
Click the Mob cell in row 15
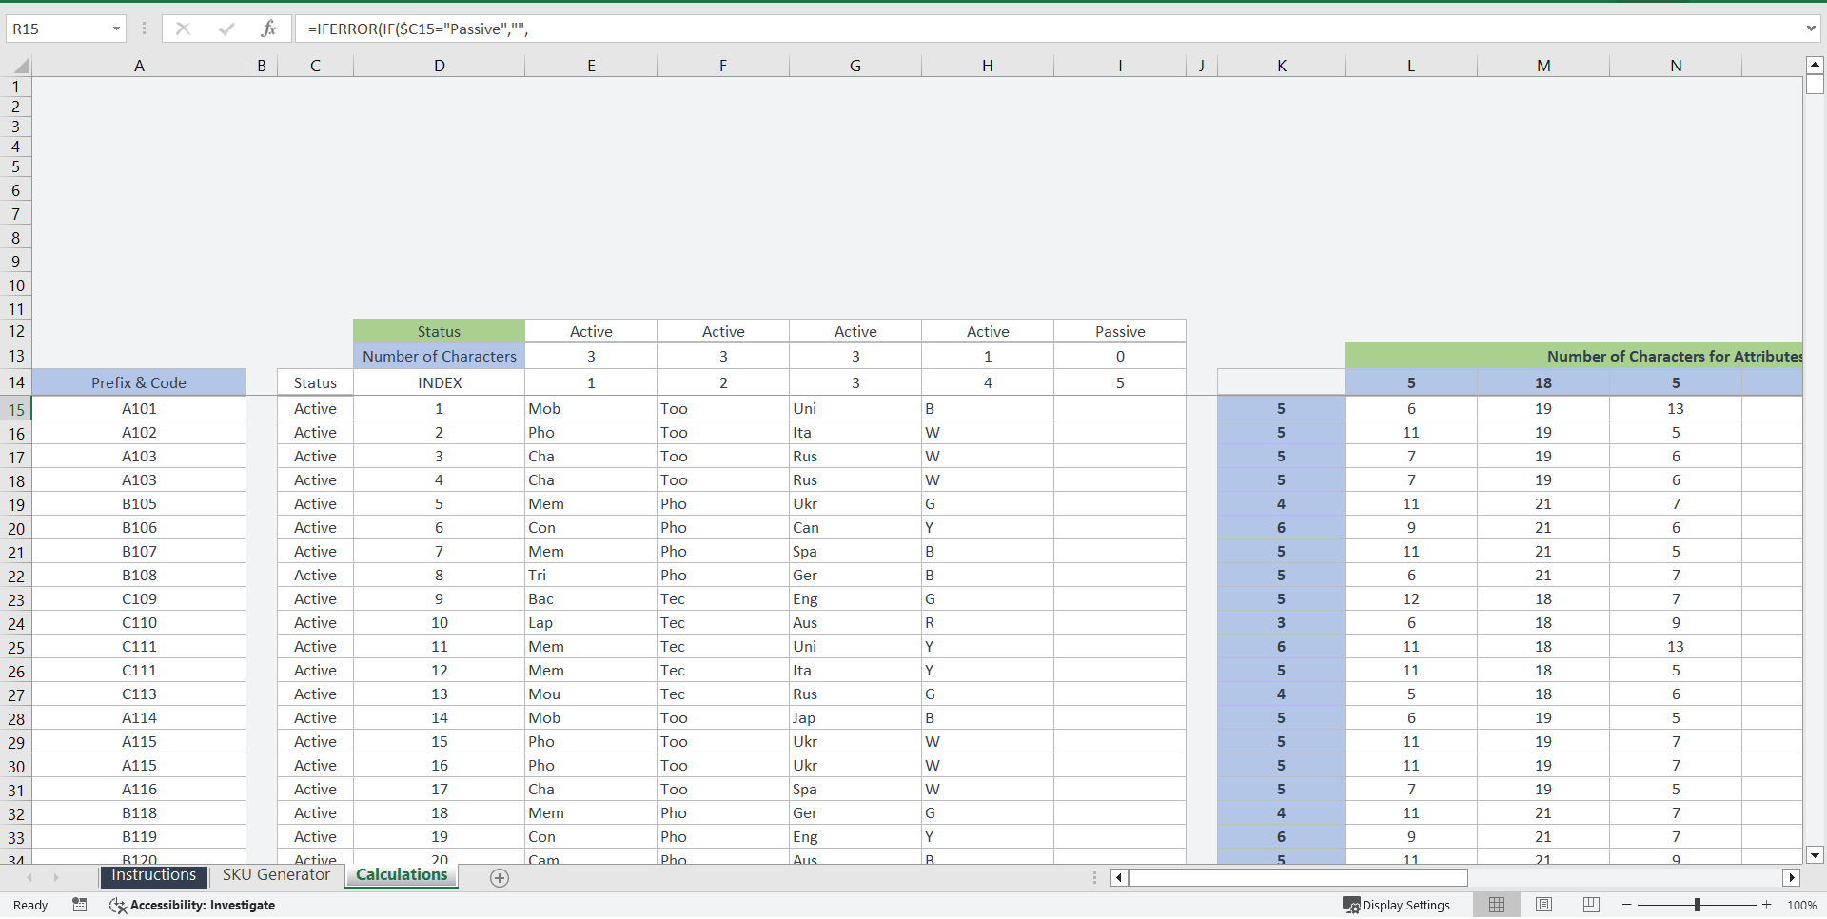point(591,408)
